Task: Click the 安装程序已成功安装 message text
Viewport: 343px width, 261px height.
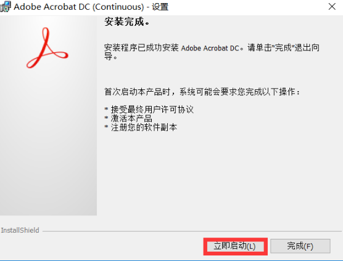Action: tap(141, 47)
